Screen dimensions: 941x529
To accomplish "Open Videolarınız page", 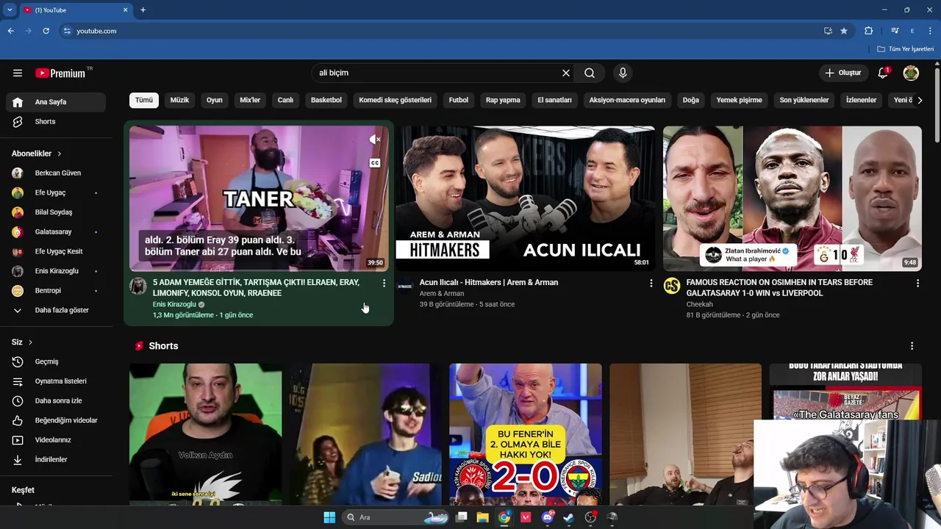I will click(55, 440).
